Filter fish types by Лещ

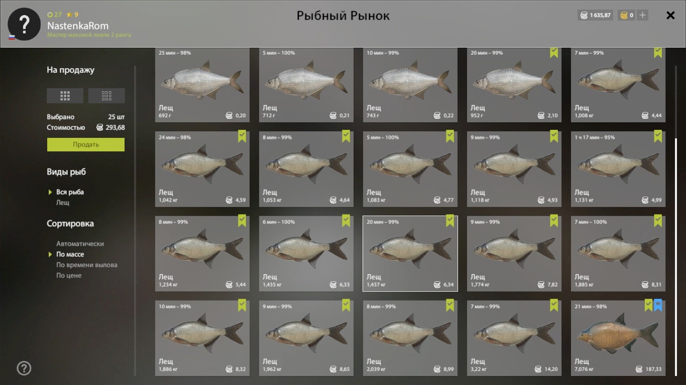click(x=63, y=203)
